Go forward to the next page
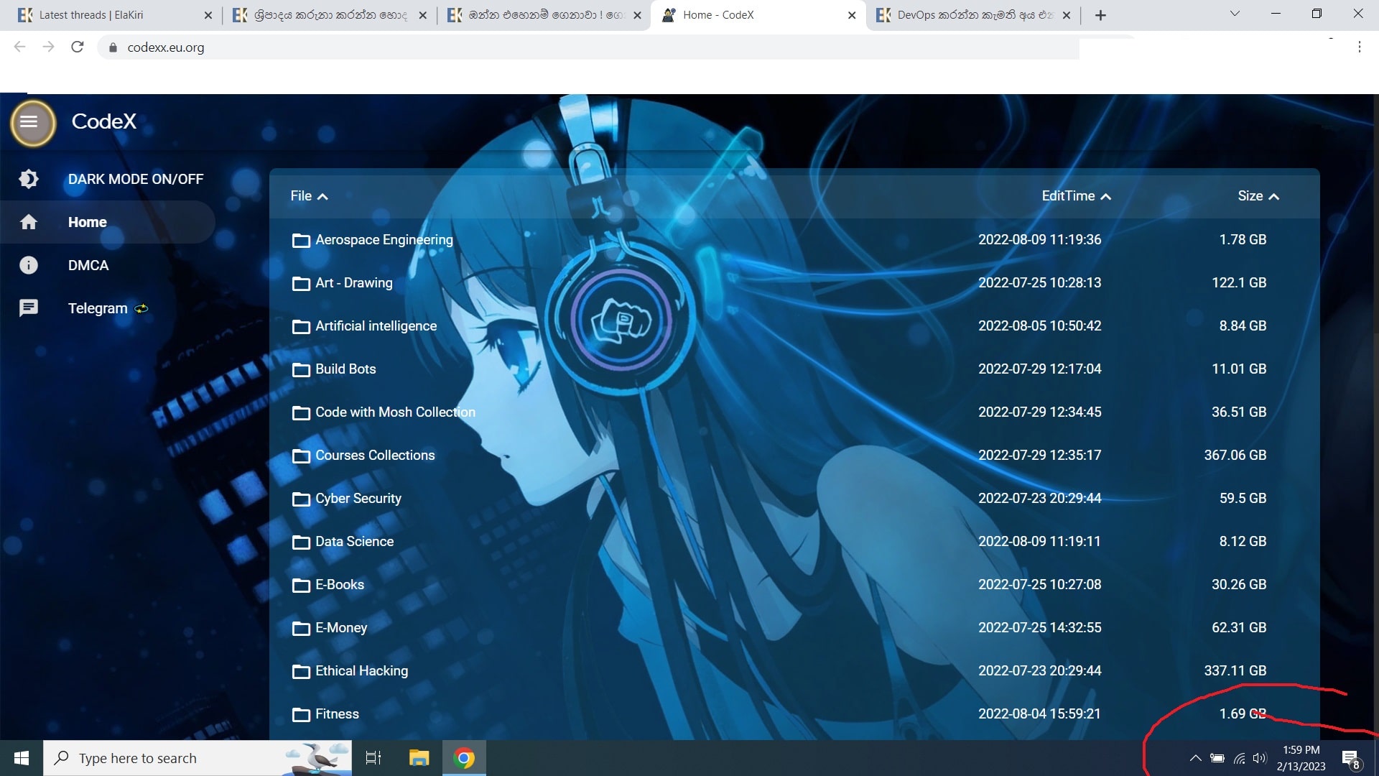This screenshot has height=776, width=1379. pos(48,47)
